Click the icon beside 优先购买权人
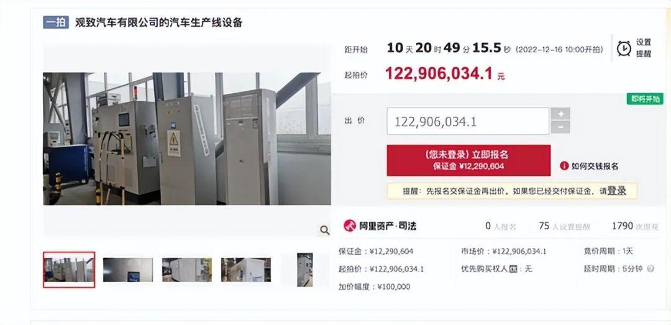Image resolution: width=671 pixels, height=325 pixels. coord(514,269)
